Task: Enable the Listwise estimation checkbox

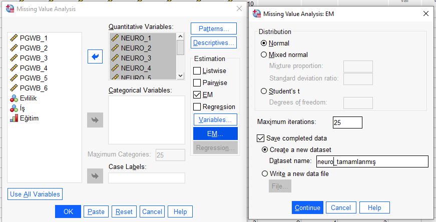Action: pyautogui.click(x=197, y=71)
